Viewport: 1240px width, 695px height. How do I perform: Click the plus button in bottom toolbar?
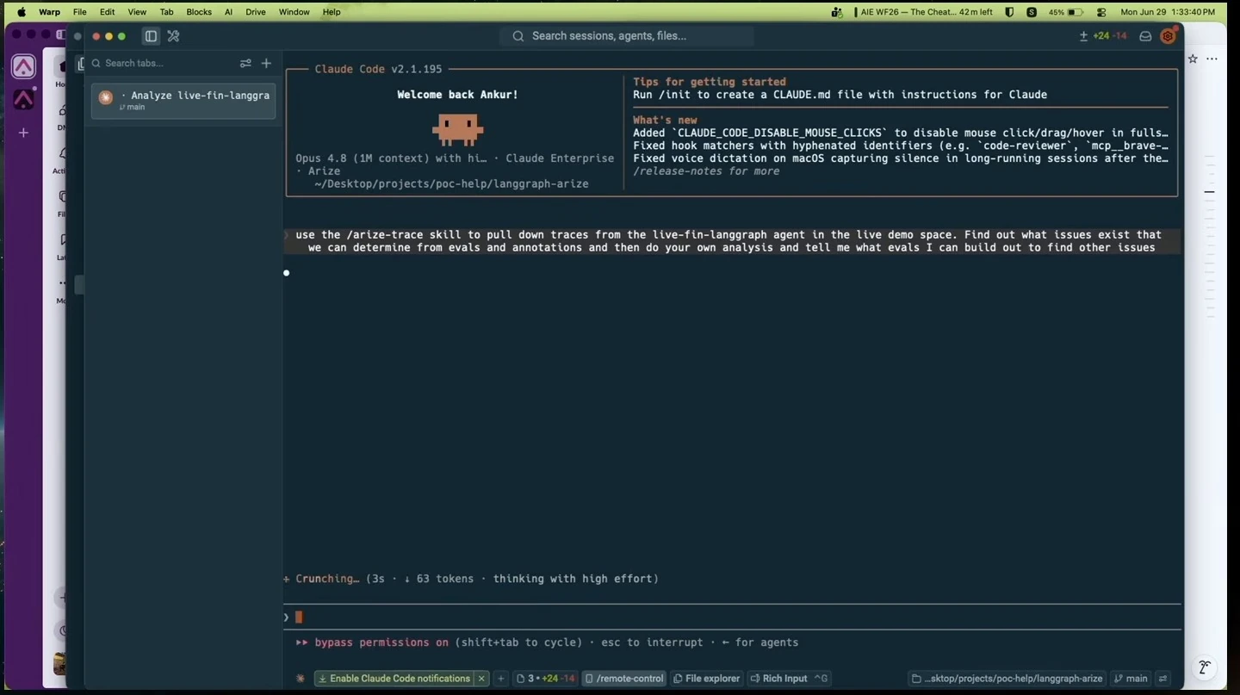[500, 679]
